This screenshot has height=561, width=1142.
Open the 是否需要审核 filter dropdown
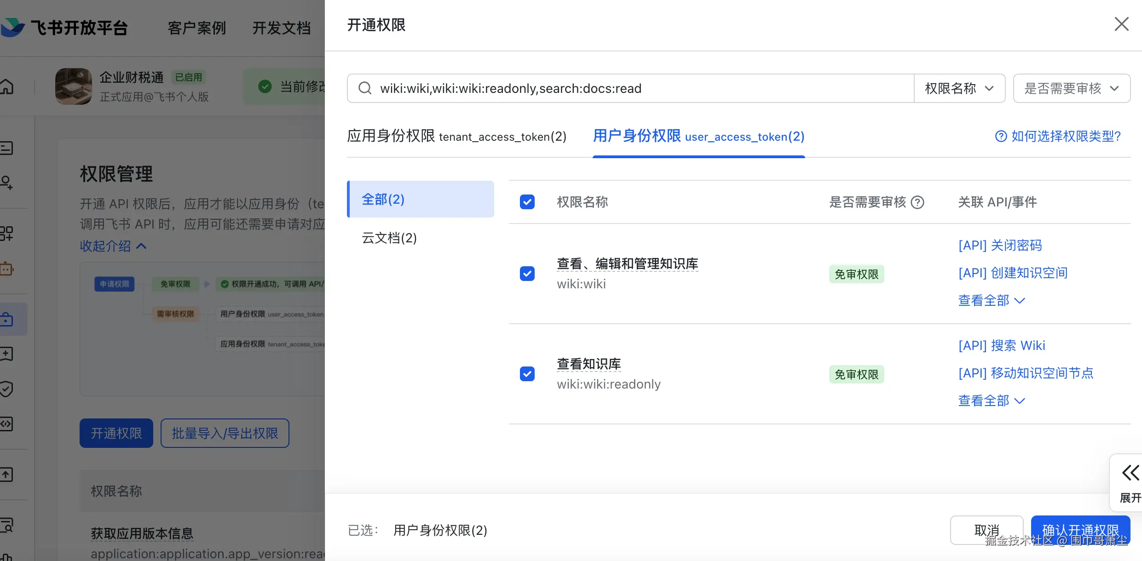tap(1072, 88)
